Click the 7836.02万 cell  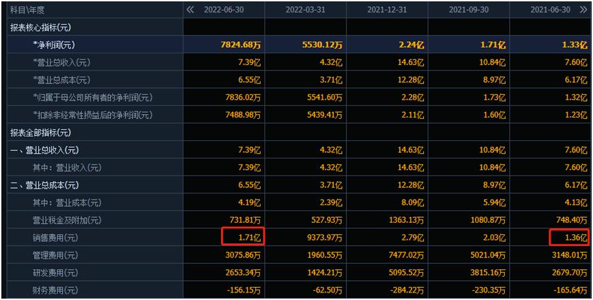(242, 98)
